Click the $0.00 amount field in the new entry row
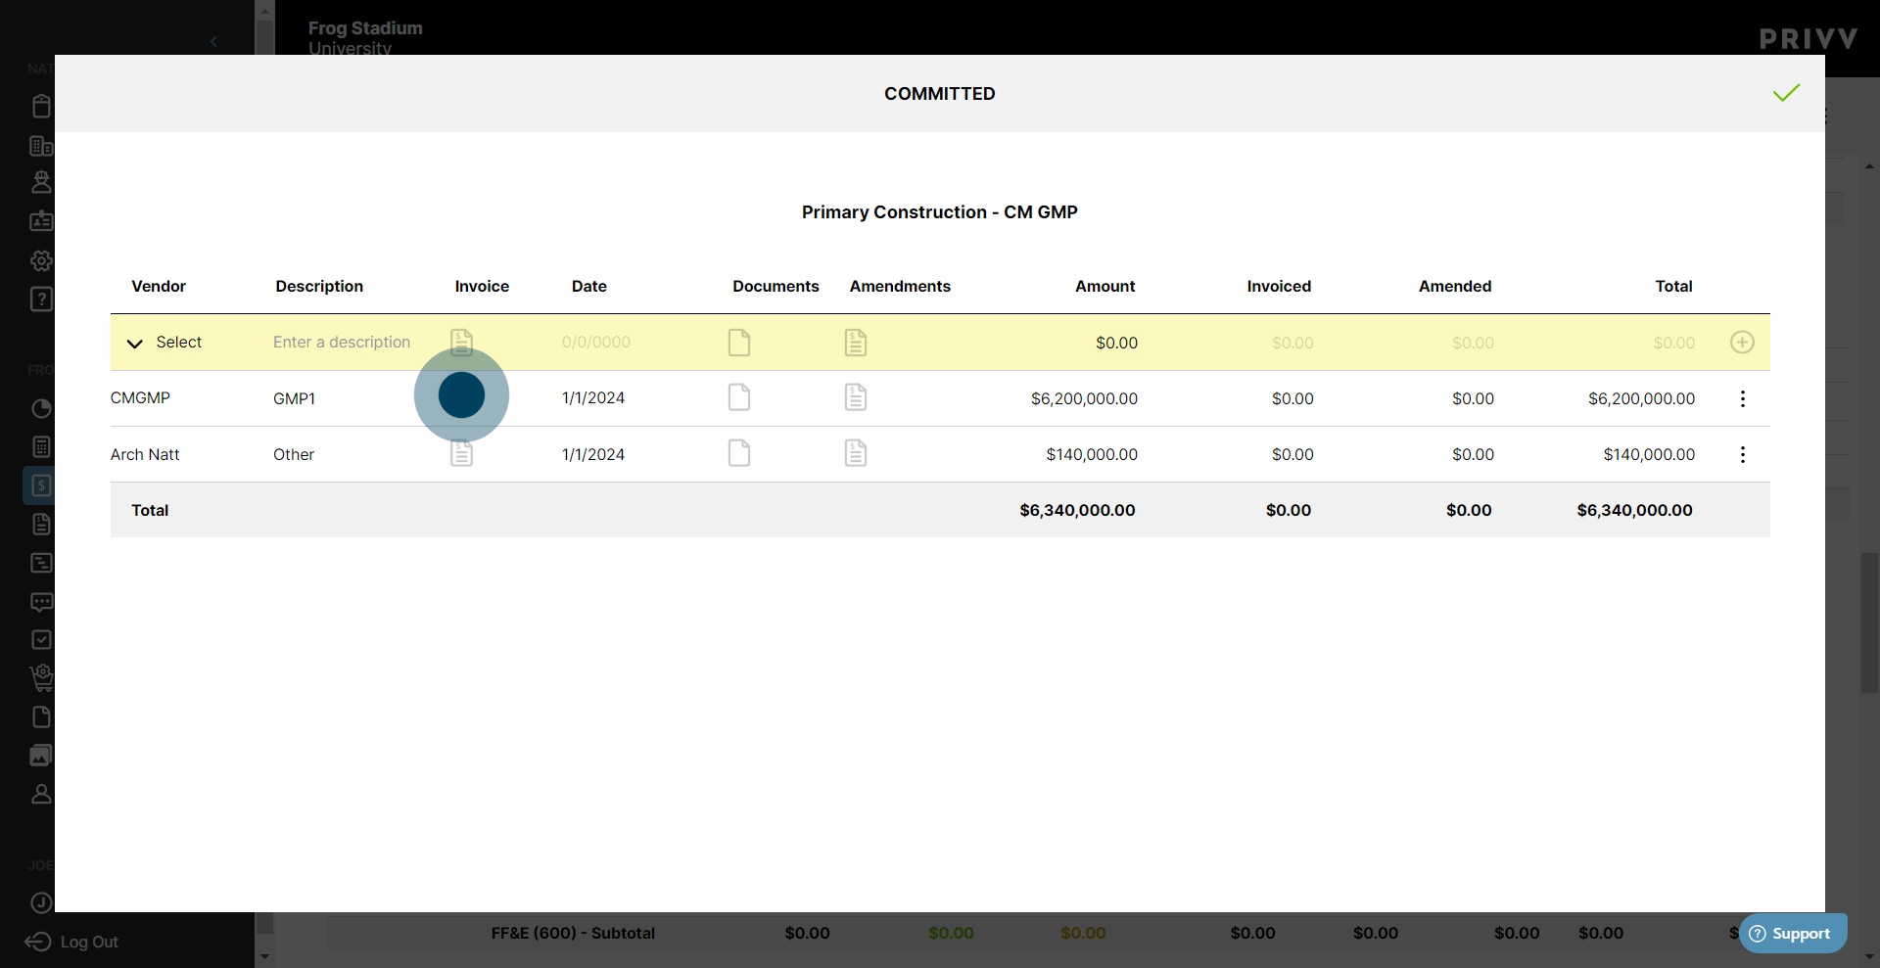 click(1116, 343)
